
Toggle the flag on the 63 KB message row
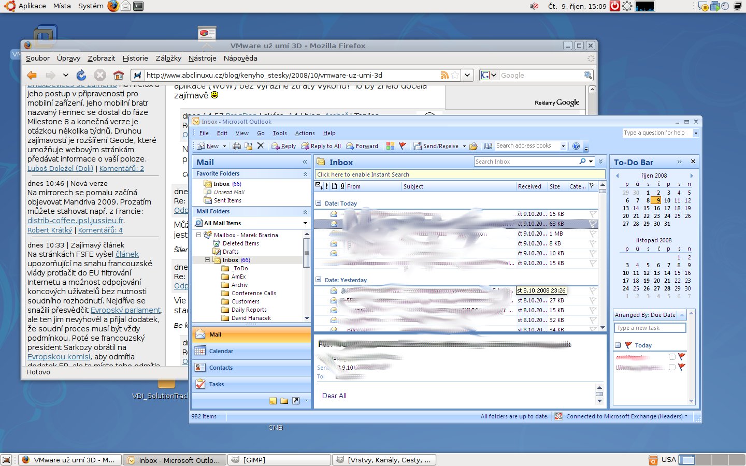[593, 224]
